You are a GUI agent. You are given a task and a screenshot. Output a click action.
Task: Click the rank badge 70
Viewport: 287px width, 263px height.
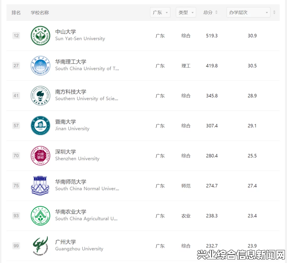(16, 156)
